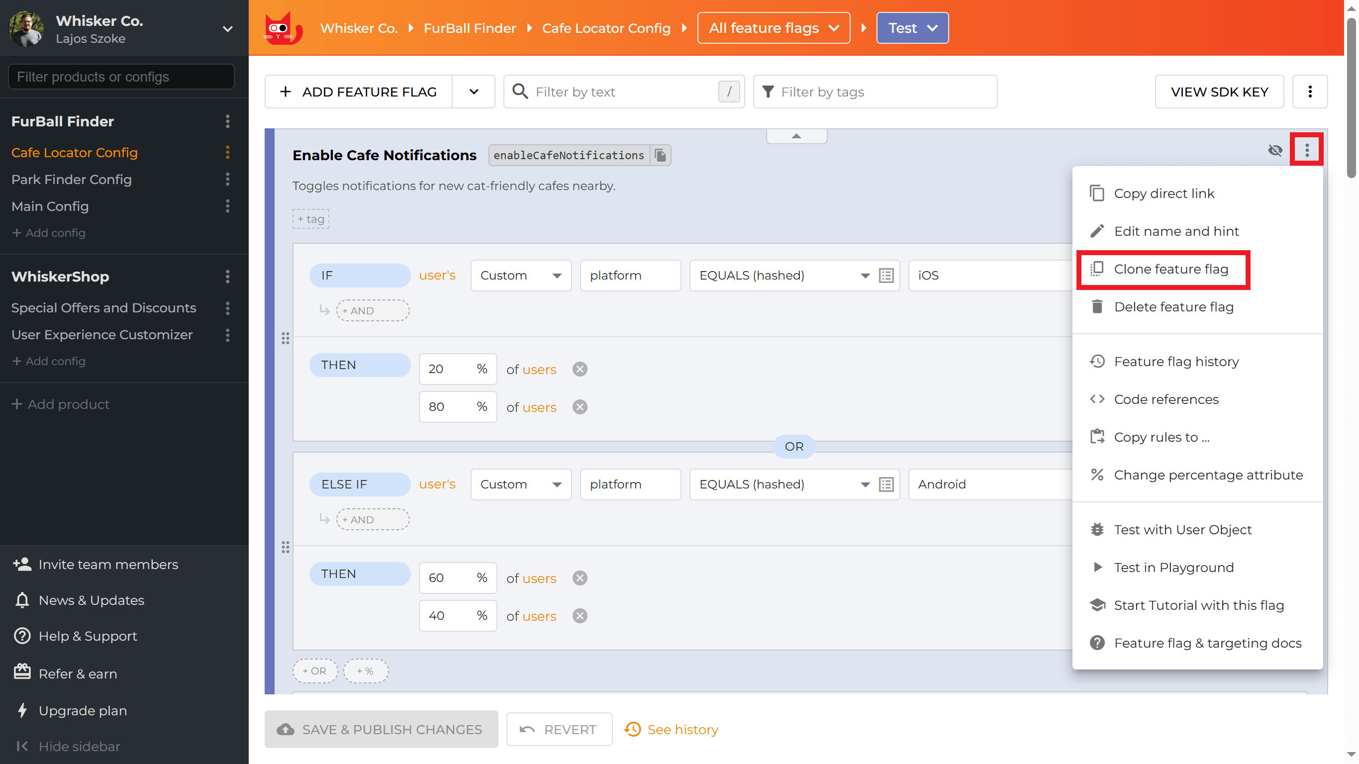Click the VIEW SDK KEY button
The width and height of the screenshot is (1359, 764).
[1219, 92]
